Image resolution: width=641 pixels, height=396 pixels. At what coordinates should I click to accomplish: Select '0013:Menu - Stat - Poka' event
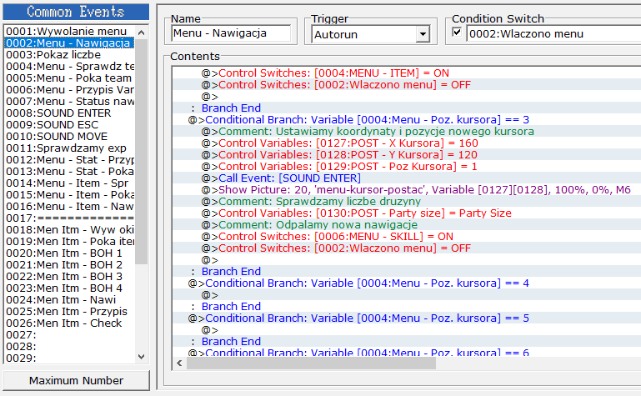pos(68,171)
